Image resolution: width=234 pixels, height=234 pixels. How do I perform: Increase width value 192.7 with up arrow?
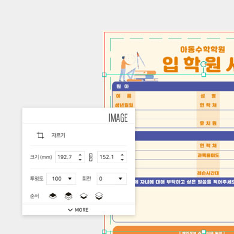[80, 155]
